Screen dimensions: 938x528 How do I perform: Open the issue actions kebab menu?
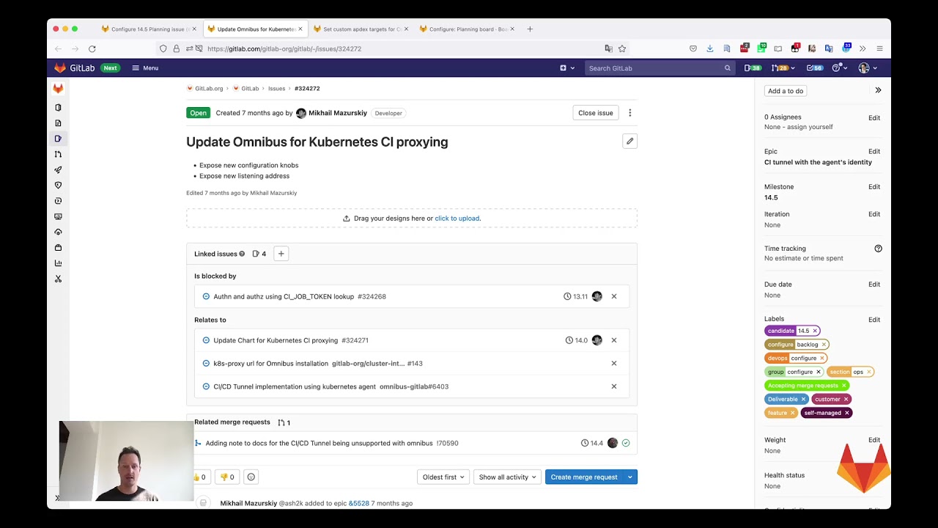coord(629,113)
